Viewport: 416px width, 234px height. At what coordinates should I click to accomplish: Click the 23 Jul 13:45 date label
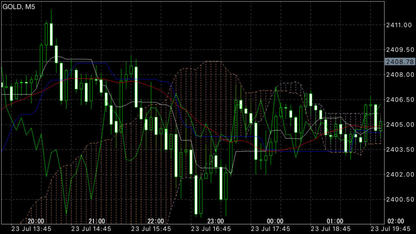tap(31, 229)
